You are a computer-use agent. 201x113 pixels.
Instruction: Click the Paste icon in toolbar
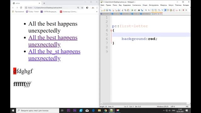[128, 10]
